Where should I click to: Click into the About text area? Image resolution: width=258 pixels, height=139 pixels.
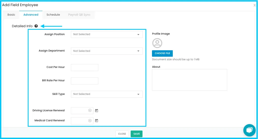[189, 80]
